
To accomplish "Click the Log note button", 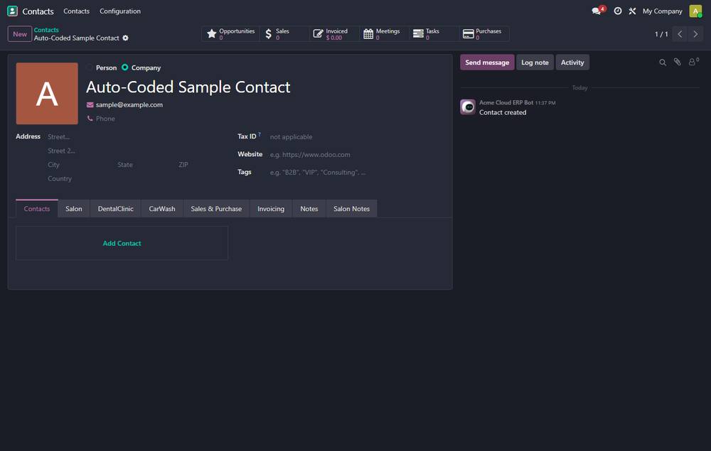I will point(535,63).
